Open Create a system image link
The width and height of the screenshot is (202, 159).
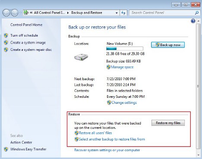pyautogui.click(x=28, y=43)
